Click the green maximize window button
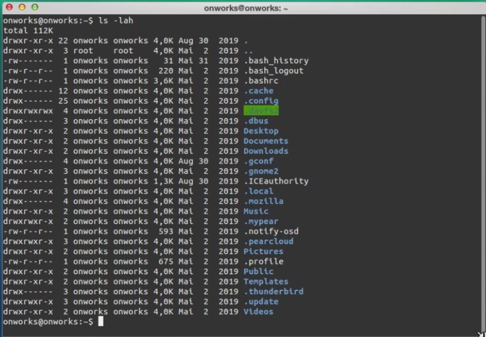Viewport: 486px width, 337px height. coord(35,7)
